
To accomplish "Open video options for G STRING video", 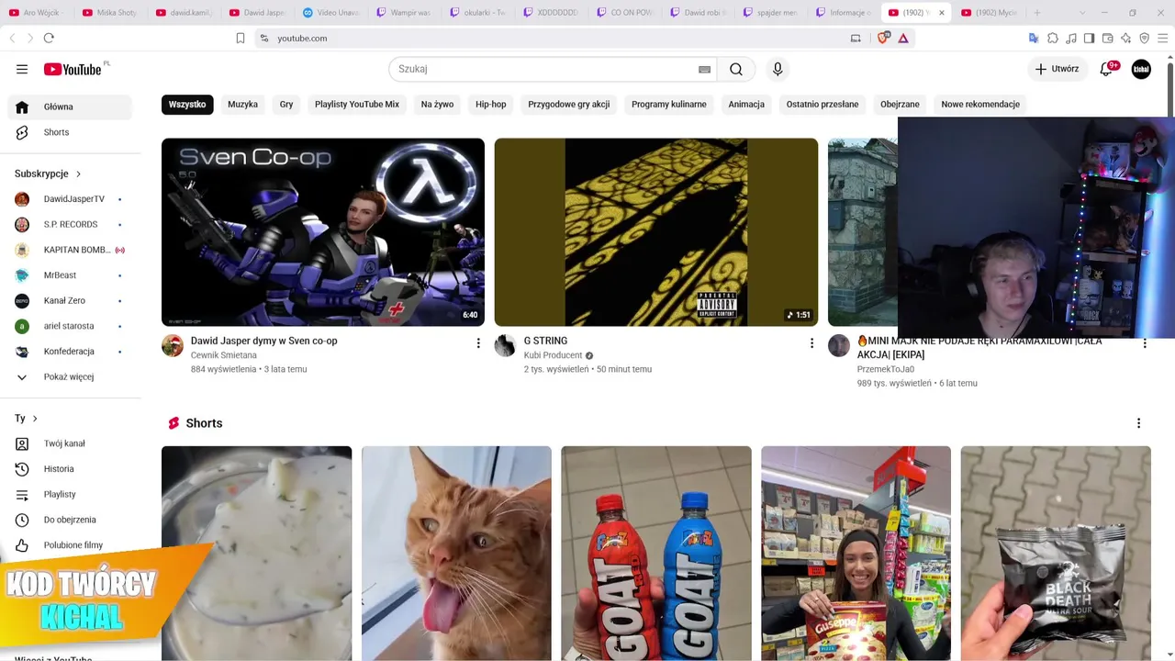I will coord(811,342).
